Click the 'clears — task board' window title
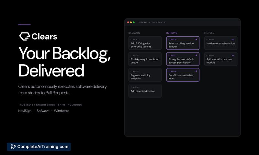The width and height of the screenshot is (259, 155). click(152, 22)
